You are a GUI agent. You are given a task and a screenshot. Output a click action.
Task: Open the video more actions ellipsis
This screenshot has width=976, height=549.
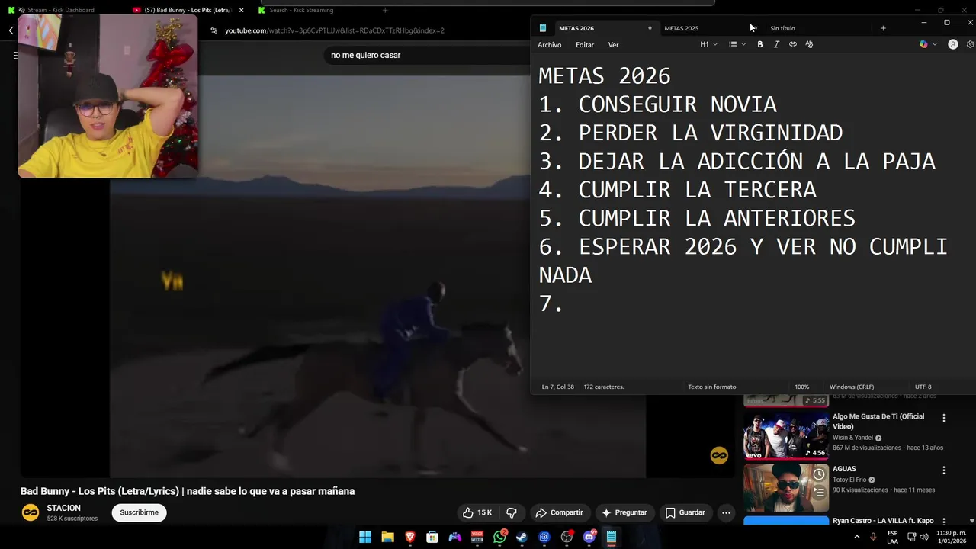726,512
